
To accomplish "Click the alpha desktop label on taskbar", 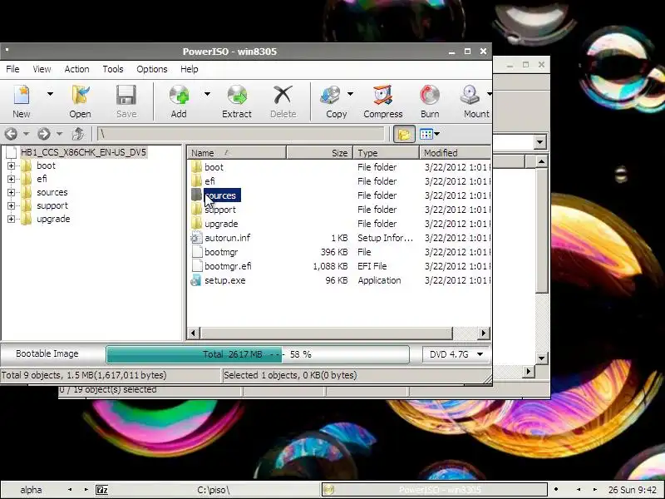I will [32, 490].
